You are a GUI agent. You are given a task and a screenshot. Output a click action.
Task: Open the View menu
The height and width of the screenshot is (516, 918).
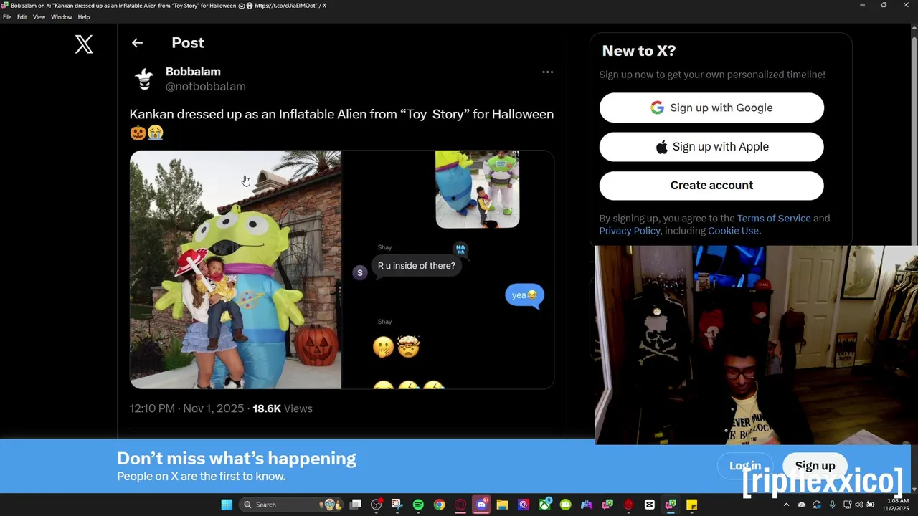coord(39,17)
